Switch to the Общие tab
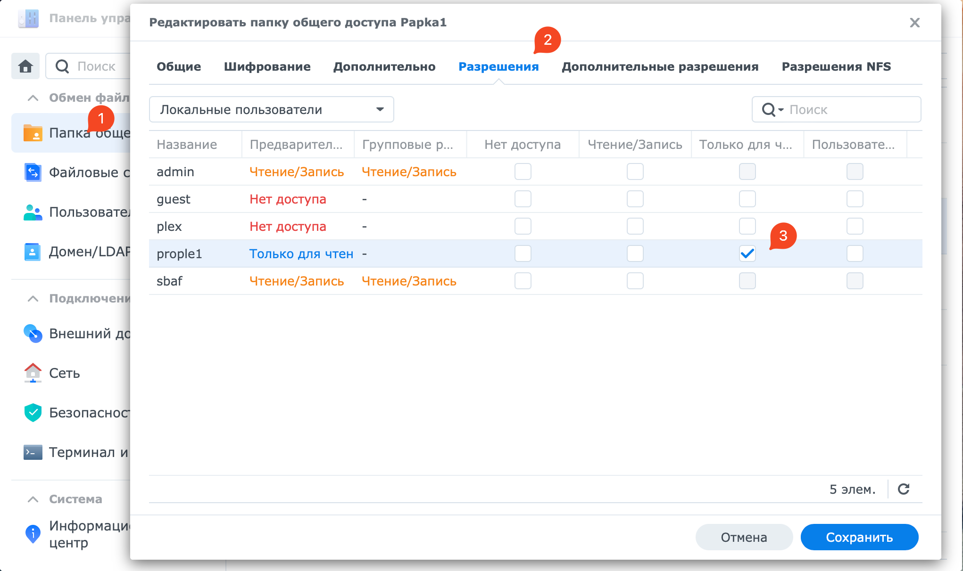Screen dimensions: 963x571 (179, 66)
